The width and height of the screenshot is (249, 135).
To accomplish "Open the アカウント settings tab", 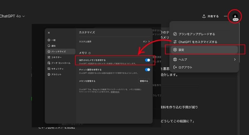I will (61, 74).
